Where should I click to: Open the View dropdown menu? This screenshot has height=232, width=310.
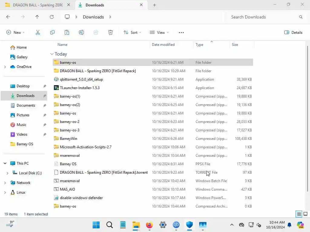(x=159, y=33)
